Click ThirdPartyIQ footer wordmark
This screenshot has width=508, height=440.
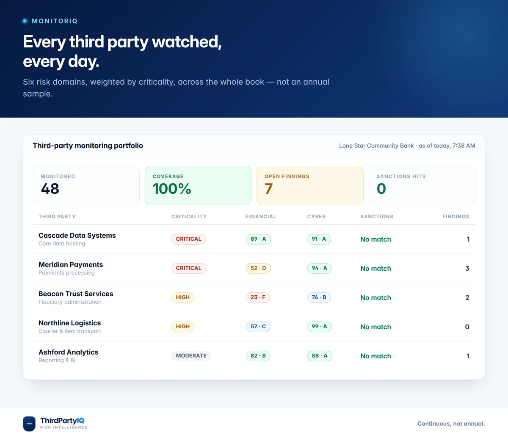pyautogui.click(x=62, y=421)
